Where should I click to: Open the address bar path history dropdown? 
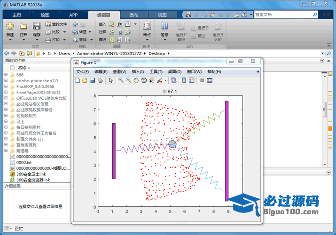322,53
